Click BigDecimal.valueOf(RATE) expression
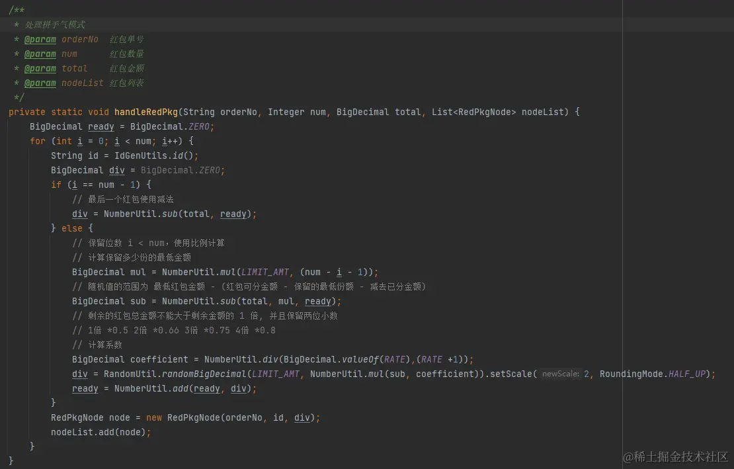 point(347,359)
